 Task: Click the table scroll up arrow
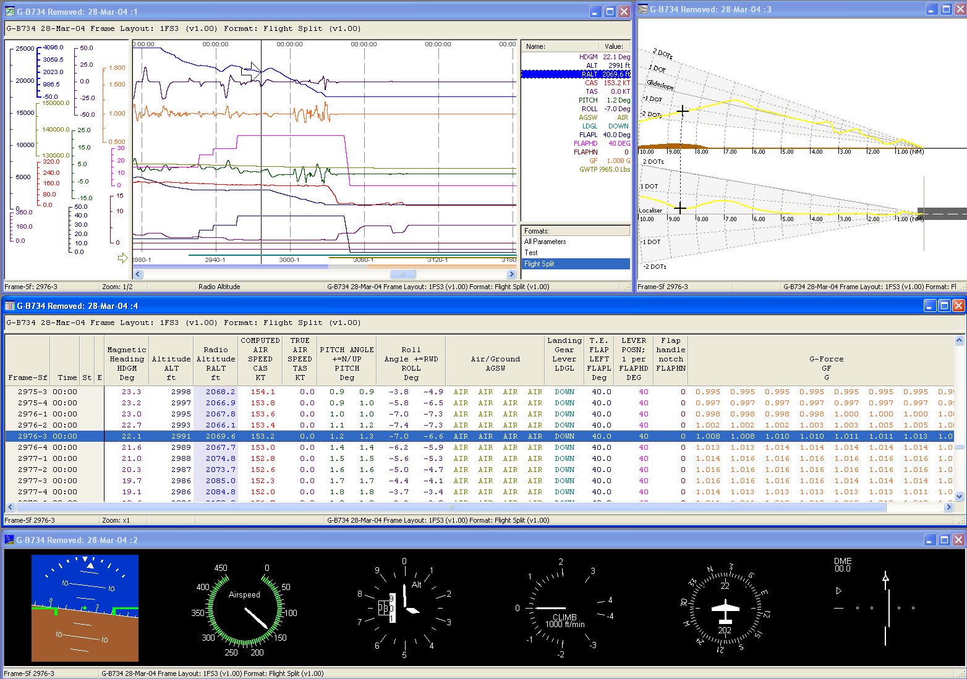959,340
